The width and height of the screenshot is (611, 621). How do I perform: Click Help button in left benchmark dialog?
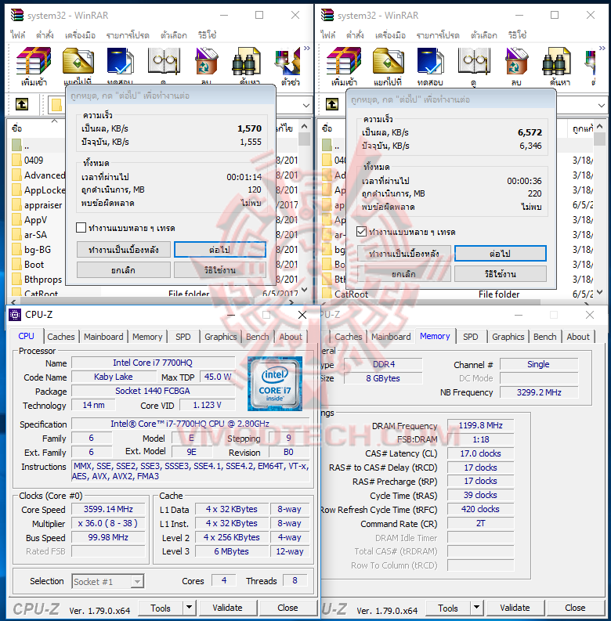(x=219, y=270)
